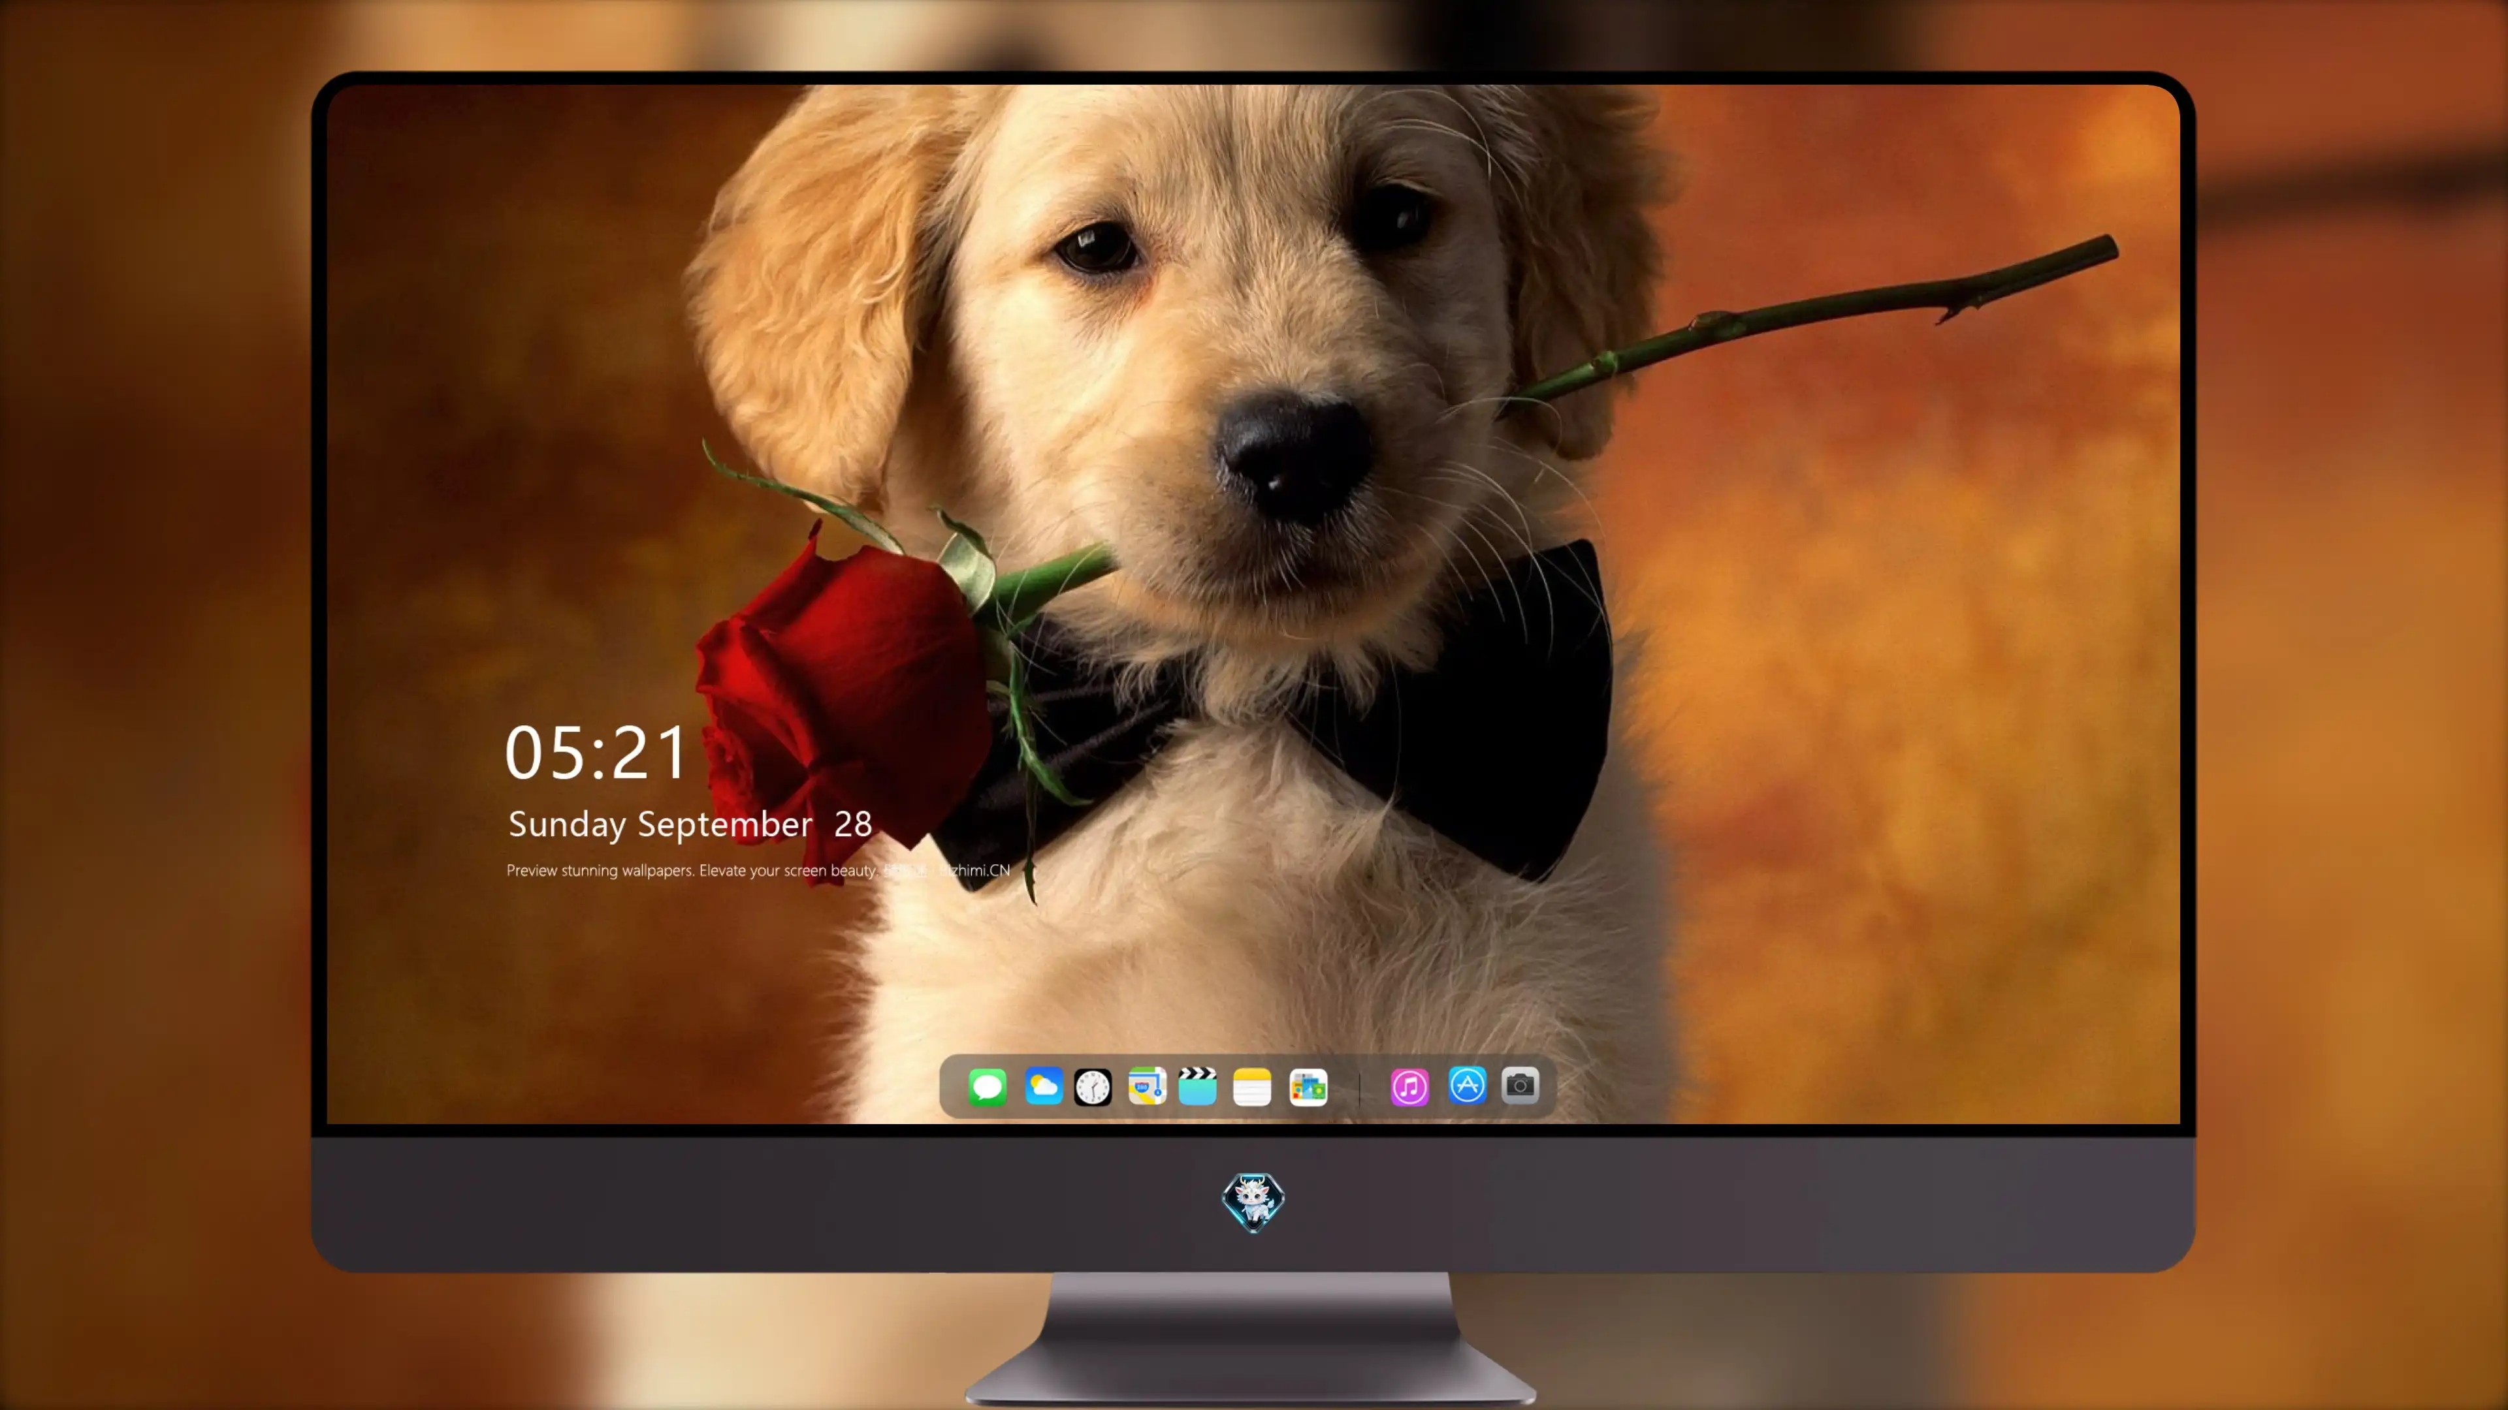Click the dragon logo on the monitor chin
The width and height of the screenshot is (2508, 1410).
pos(1253,1202)
